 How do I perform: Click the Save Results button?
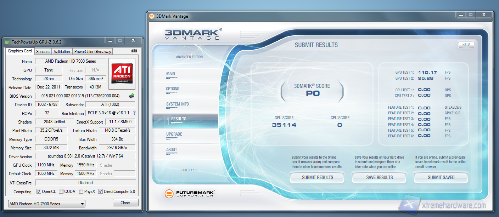379,178
